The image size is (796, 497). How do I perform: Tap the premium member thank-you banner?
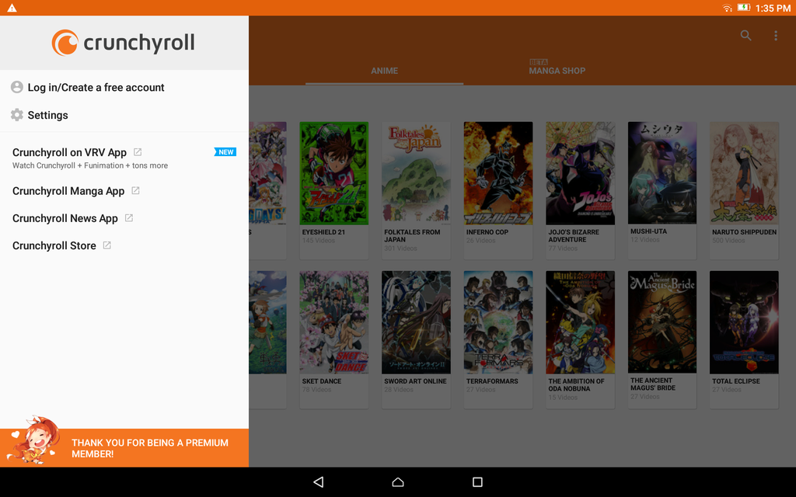pos(124,448)
